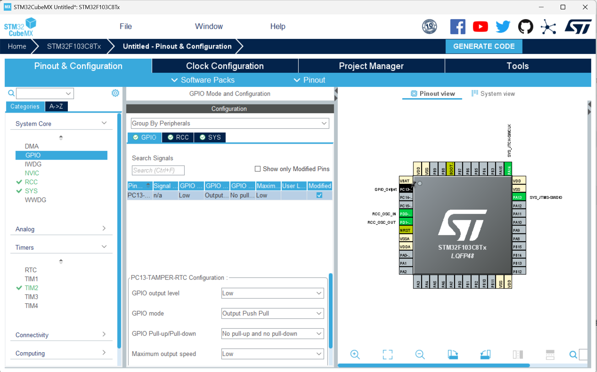Go to the Home breadcrumb
This screenshot has height=372, width=597.
pyautogui.click(x=17, y=46)
